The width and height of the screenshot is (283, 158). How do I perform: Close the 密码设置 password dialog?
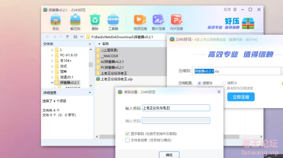point(219,92)
